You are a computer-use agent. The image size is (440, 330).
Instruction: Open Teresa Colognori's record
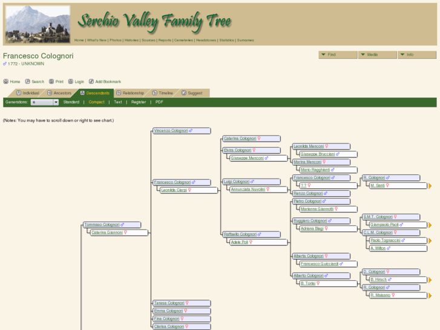(x=169, y=303)
